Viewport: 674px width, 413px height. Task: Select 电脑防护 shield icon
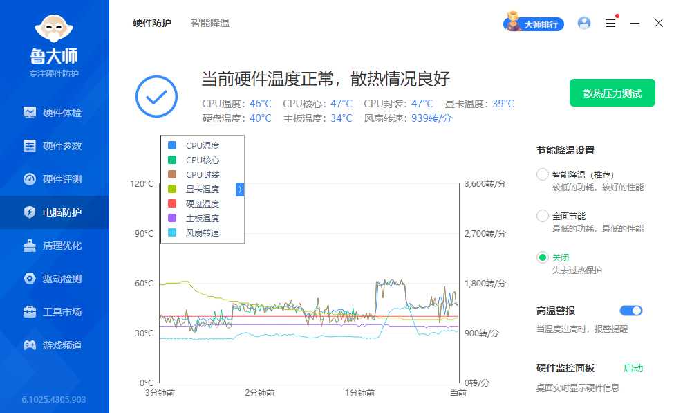[30, 212]
